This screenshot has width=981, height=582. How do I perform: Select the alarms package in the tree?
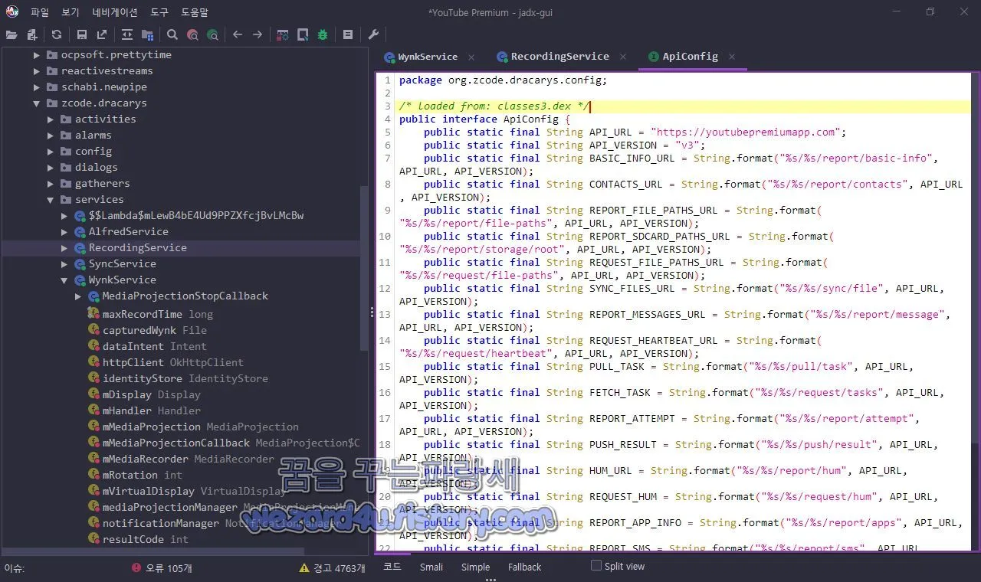tap(94, 136)
